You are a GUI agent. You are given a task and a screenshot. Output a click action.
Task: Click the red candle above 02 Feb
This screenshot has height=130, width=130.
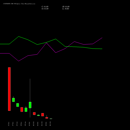click(x=34, y=114)
